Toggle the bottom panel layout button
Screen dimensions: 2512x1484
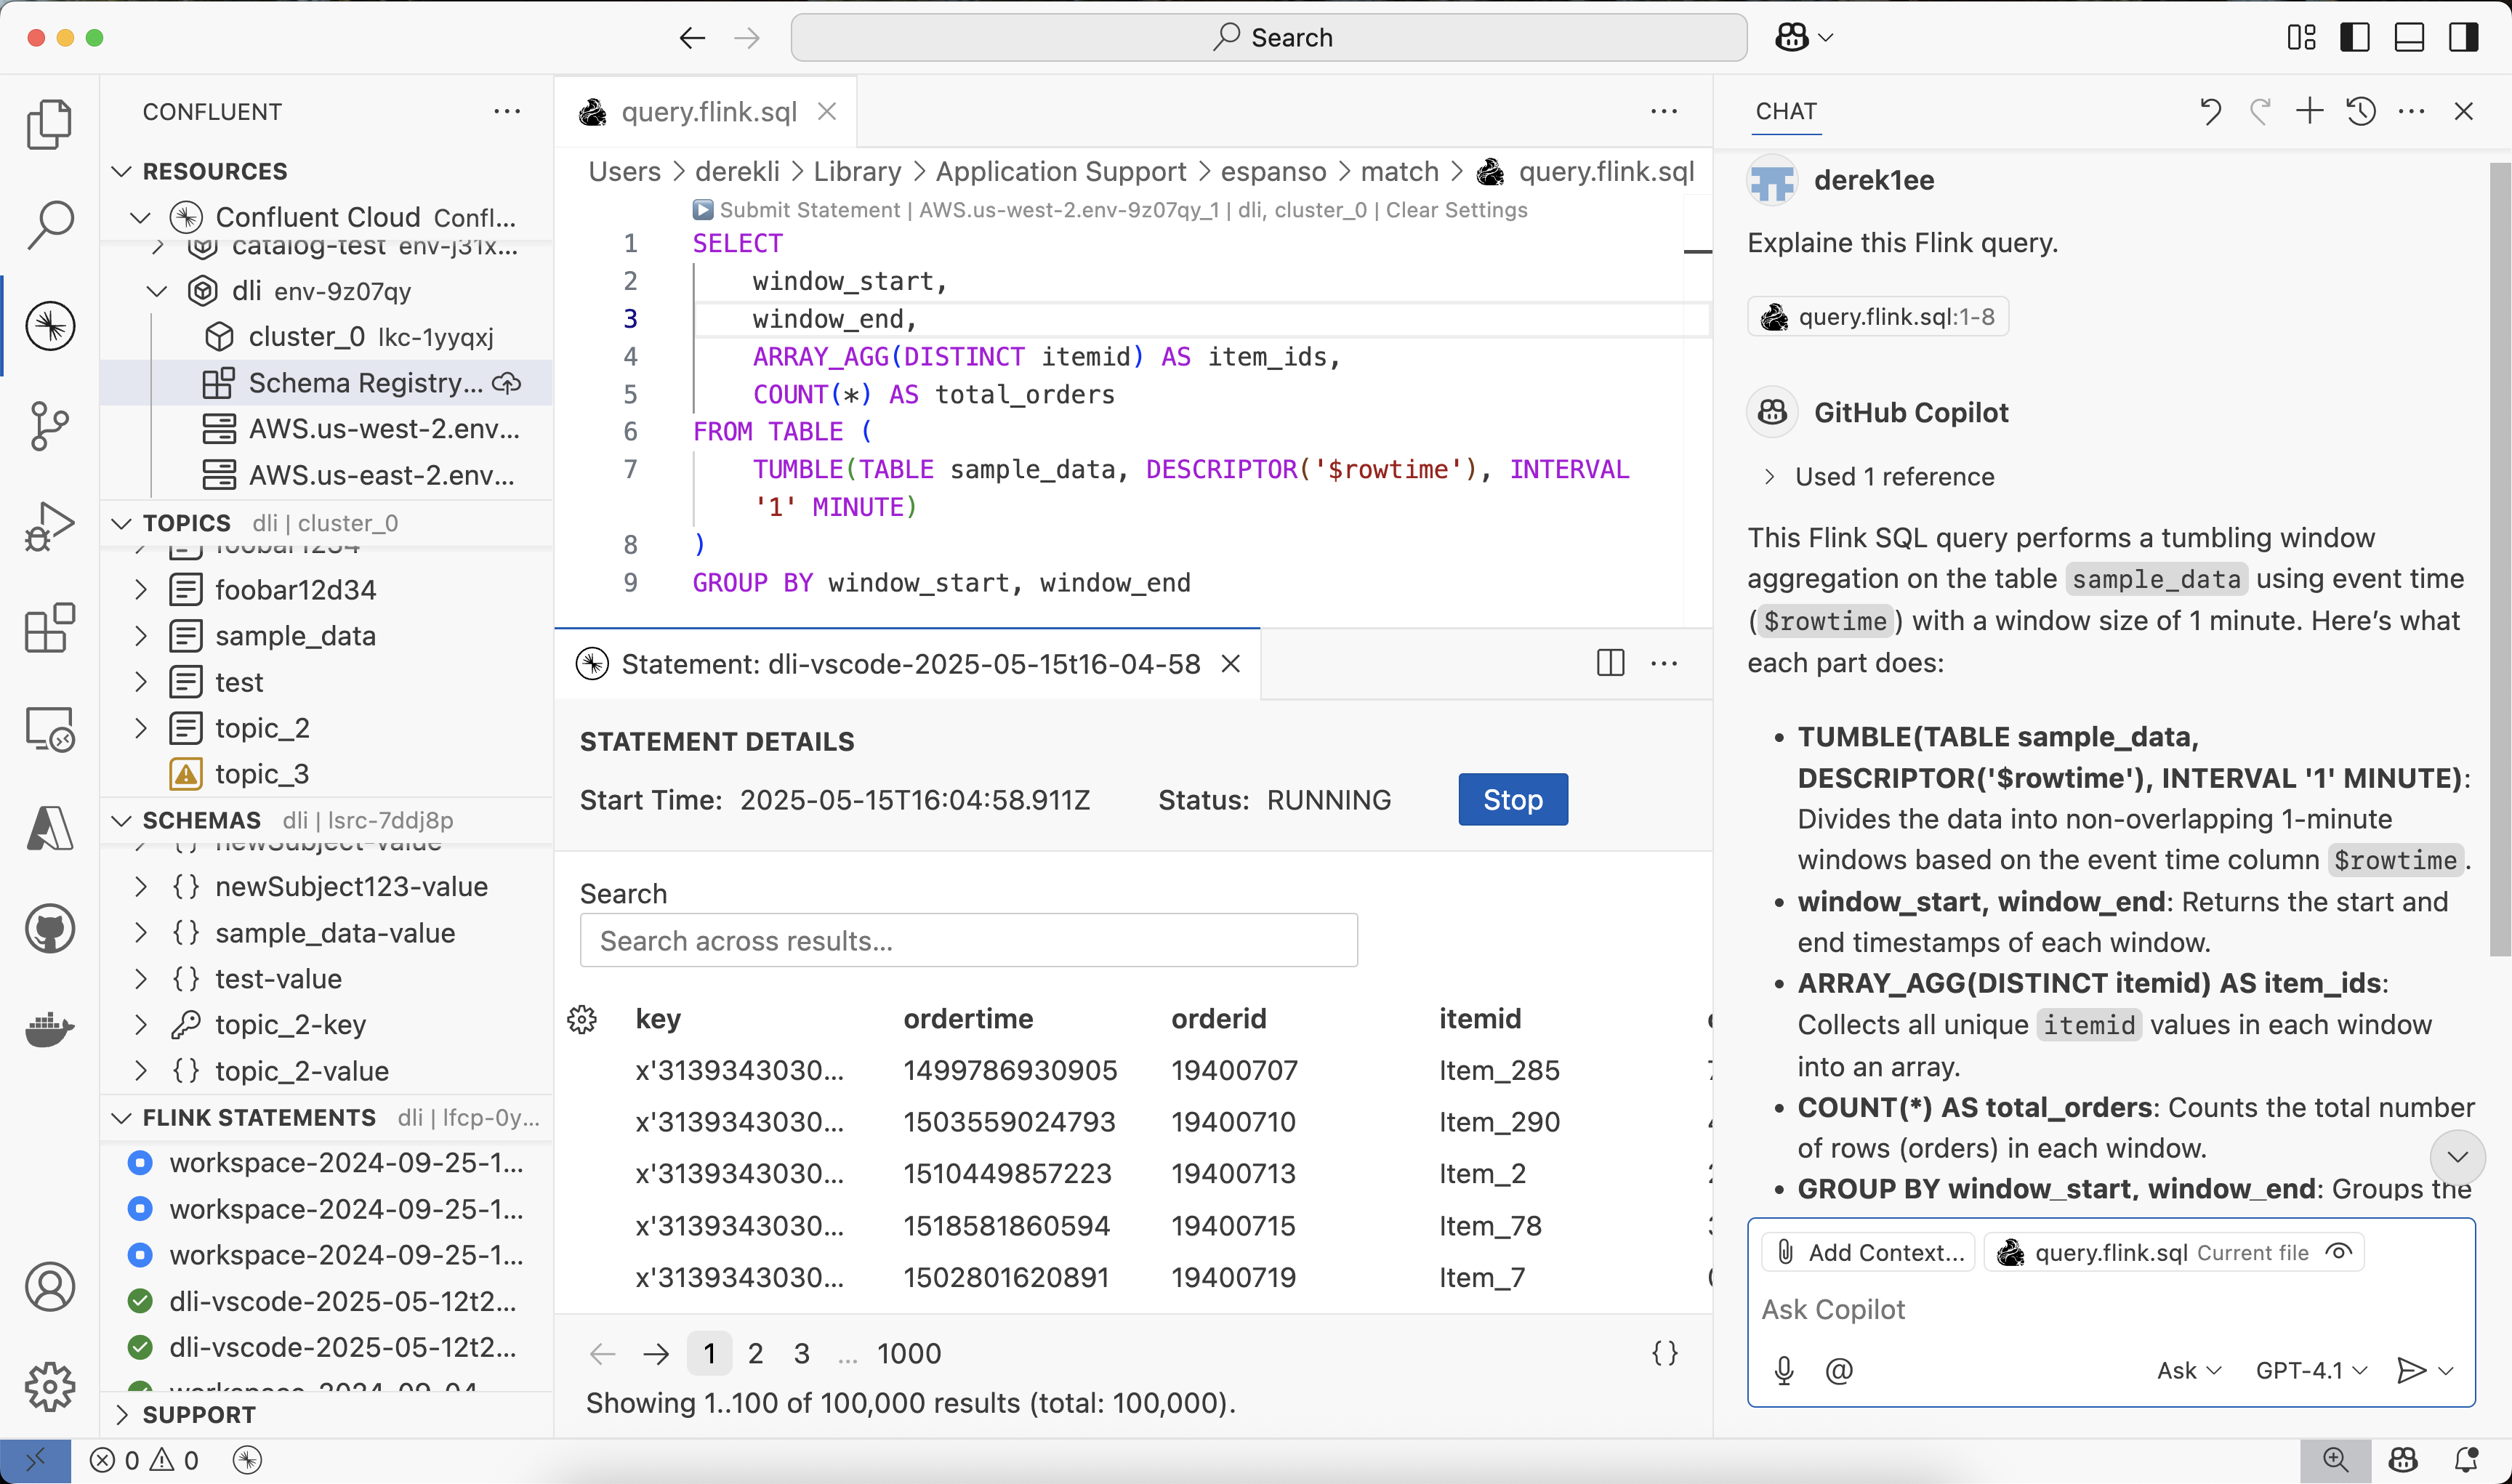pos(2409,37)
